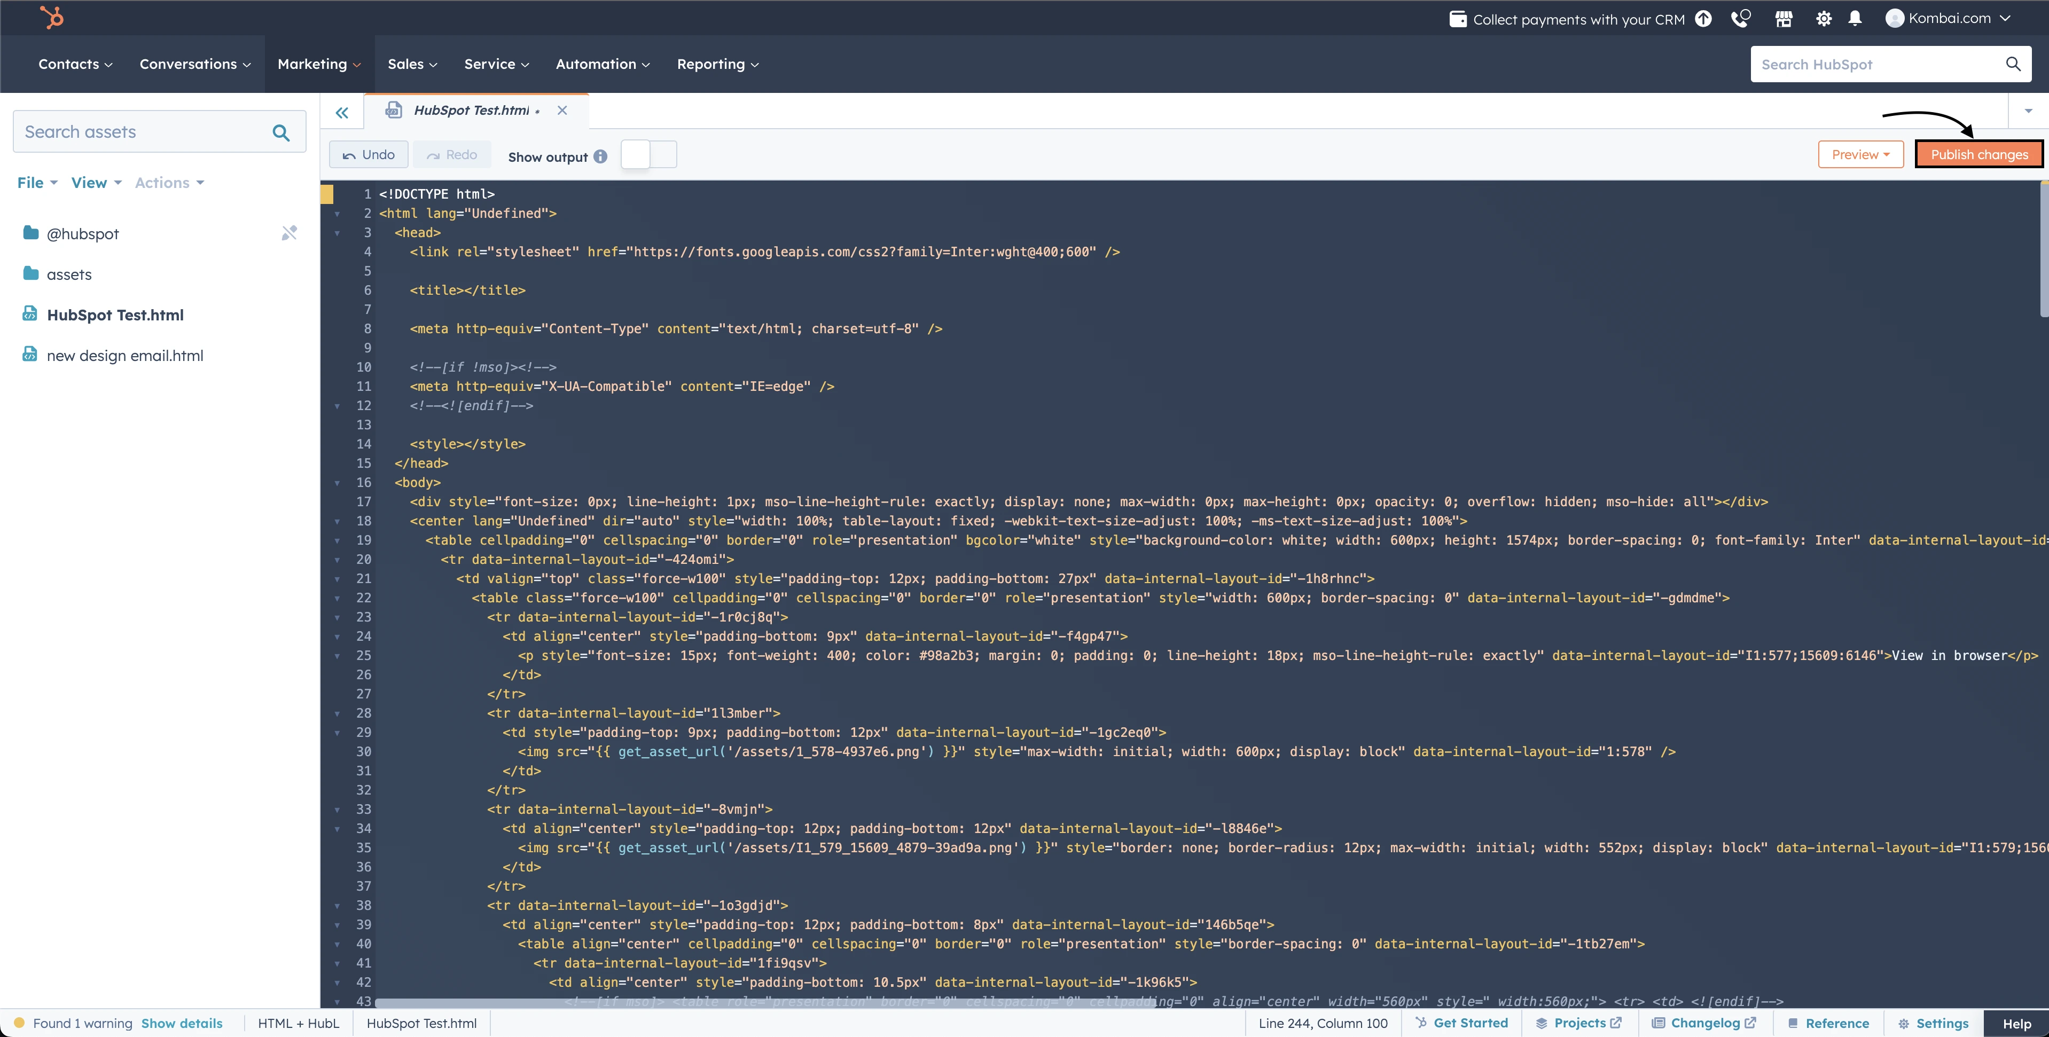Click the Kombai.com account avatar
2049x1037 pixels.
[x=1895, y=18]
